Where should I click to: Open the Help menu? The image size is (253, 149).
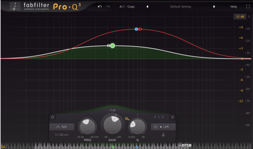tap(234, 6)
